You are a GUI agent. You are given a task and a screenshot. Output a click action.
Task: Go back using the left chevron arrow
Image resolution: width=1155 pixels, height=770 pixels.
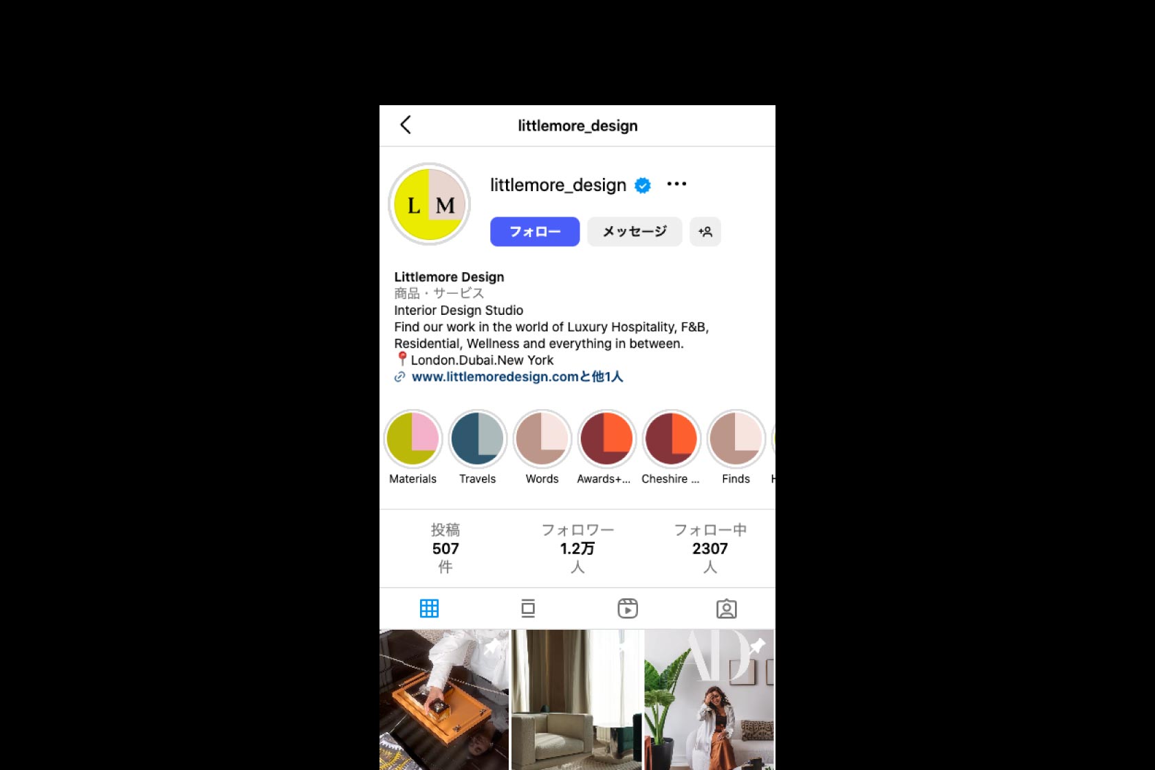406,125
